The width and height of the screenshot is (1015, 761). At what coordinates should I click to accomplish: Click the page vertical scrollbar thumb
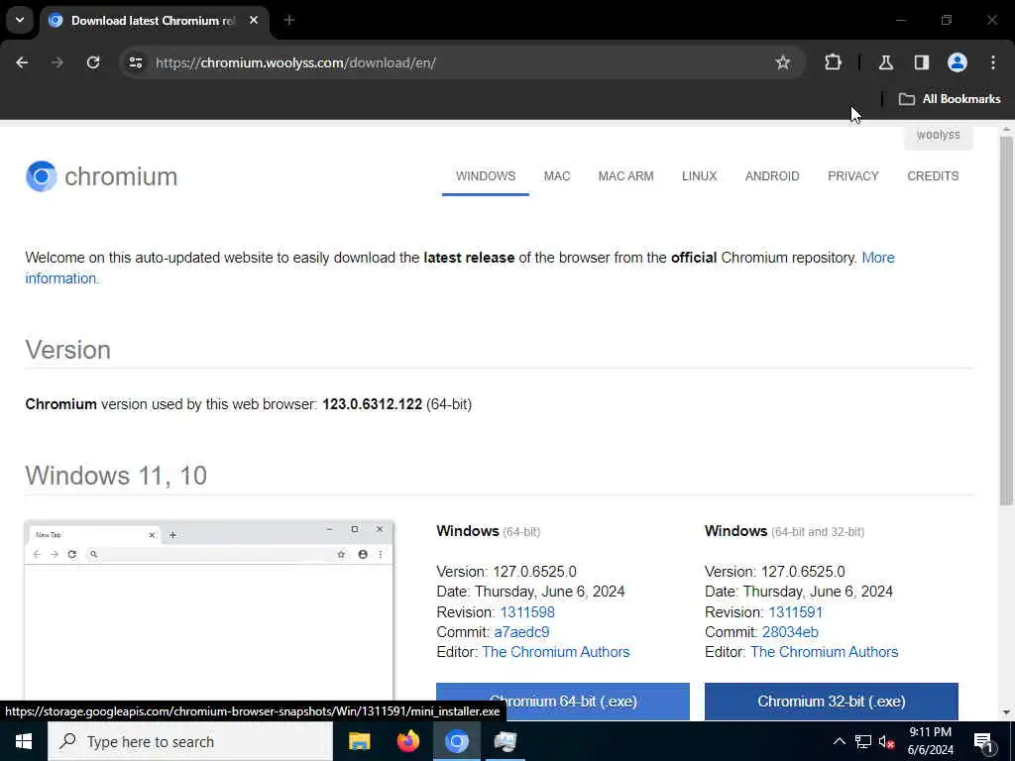[x=1006, y=320]
